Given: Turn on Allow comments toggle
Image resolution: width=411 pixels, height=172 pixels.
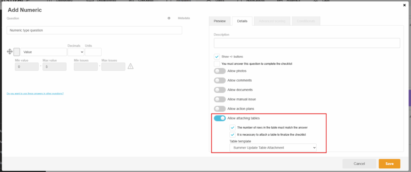Looking at the screenshot, I should tap(220, 80).
